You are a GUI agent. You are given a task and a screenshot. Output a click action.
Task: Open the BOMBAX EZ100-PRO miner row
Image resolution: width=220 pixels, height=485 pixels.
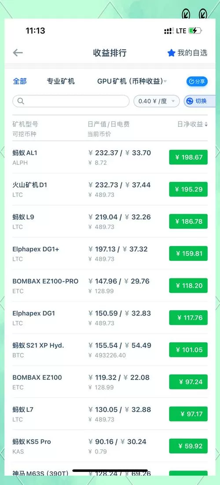point(110,285)
